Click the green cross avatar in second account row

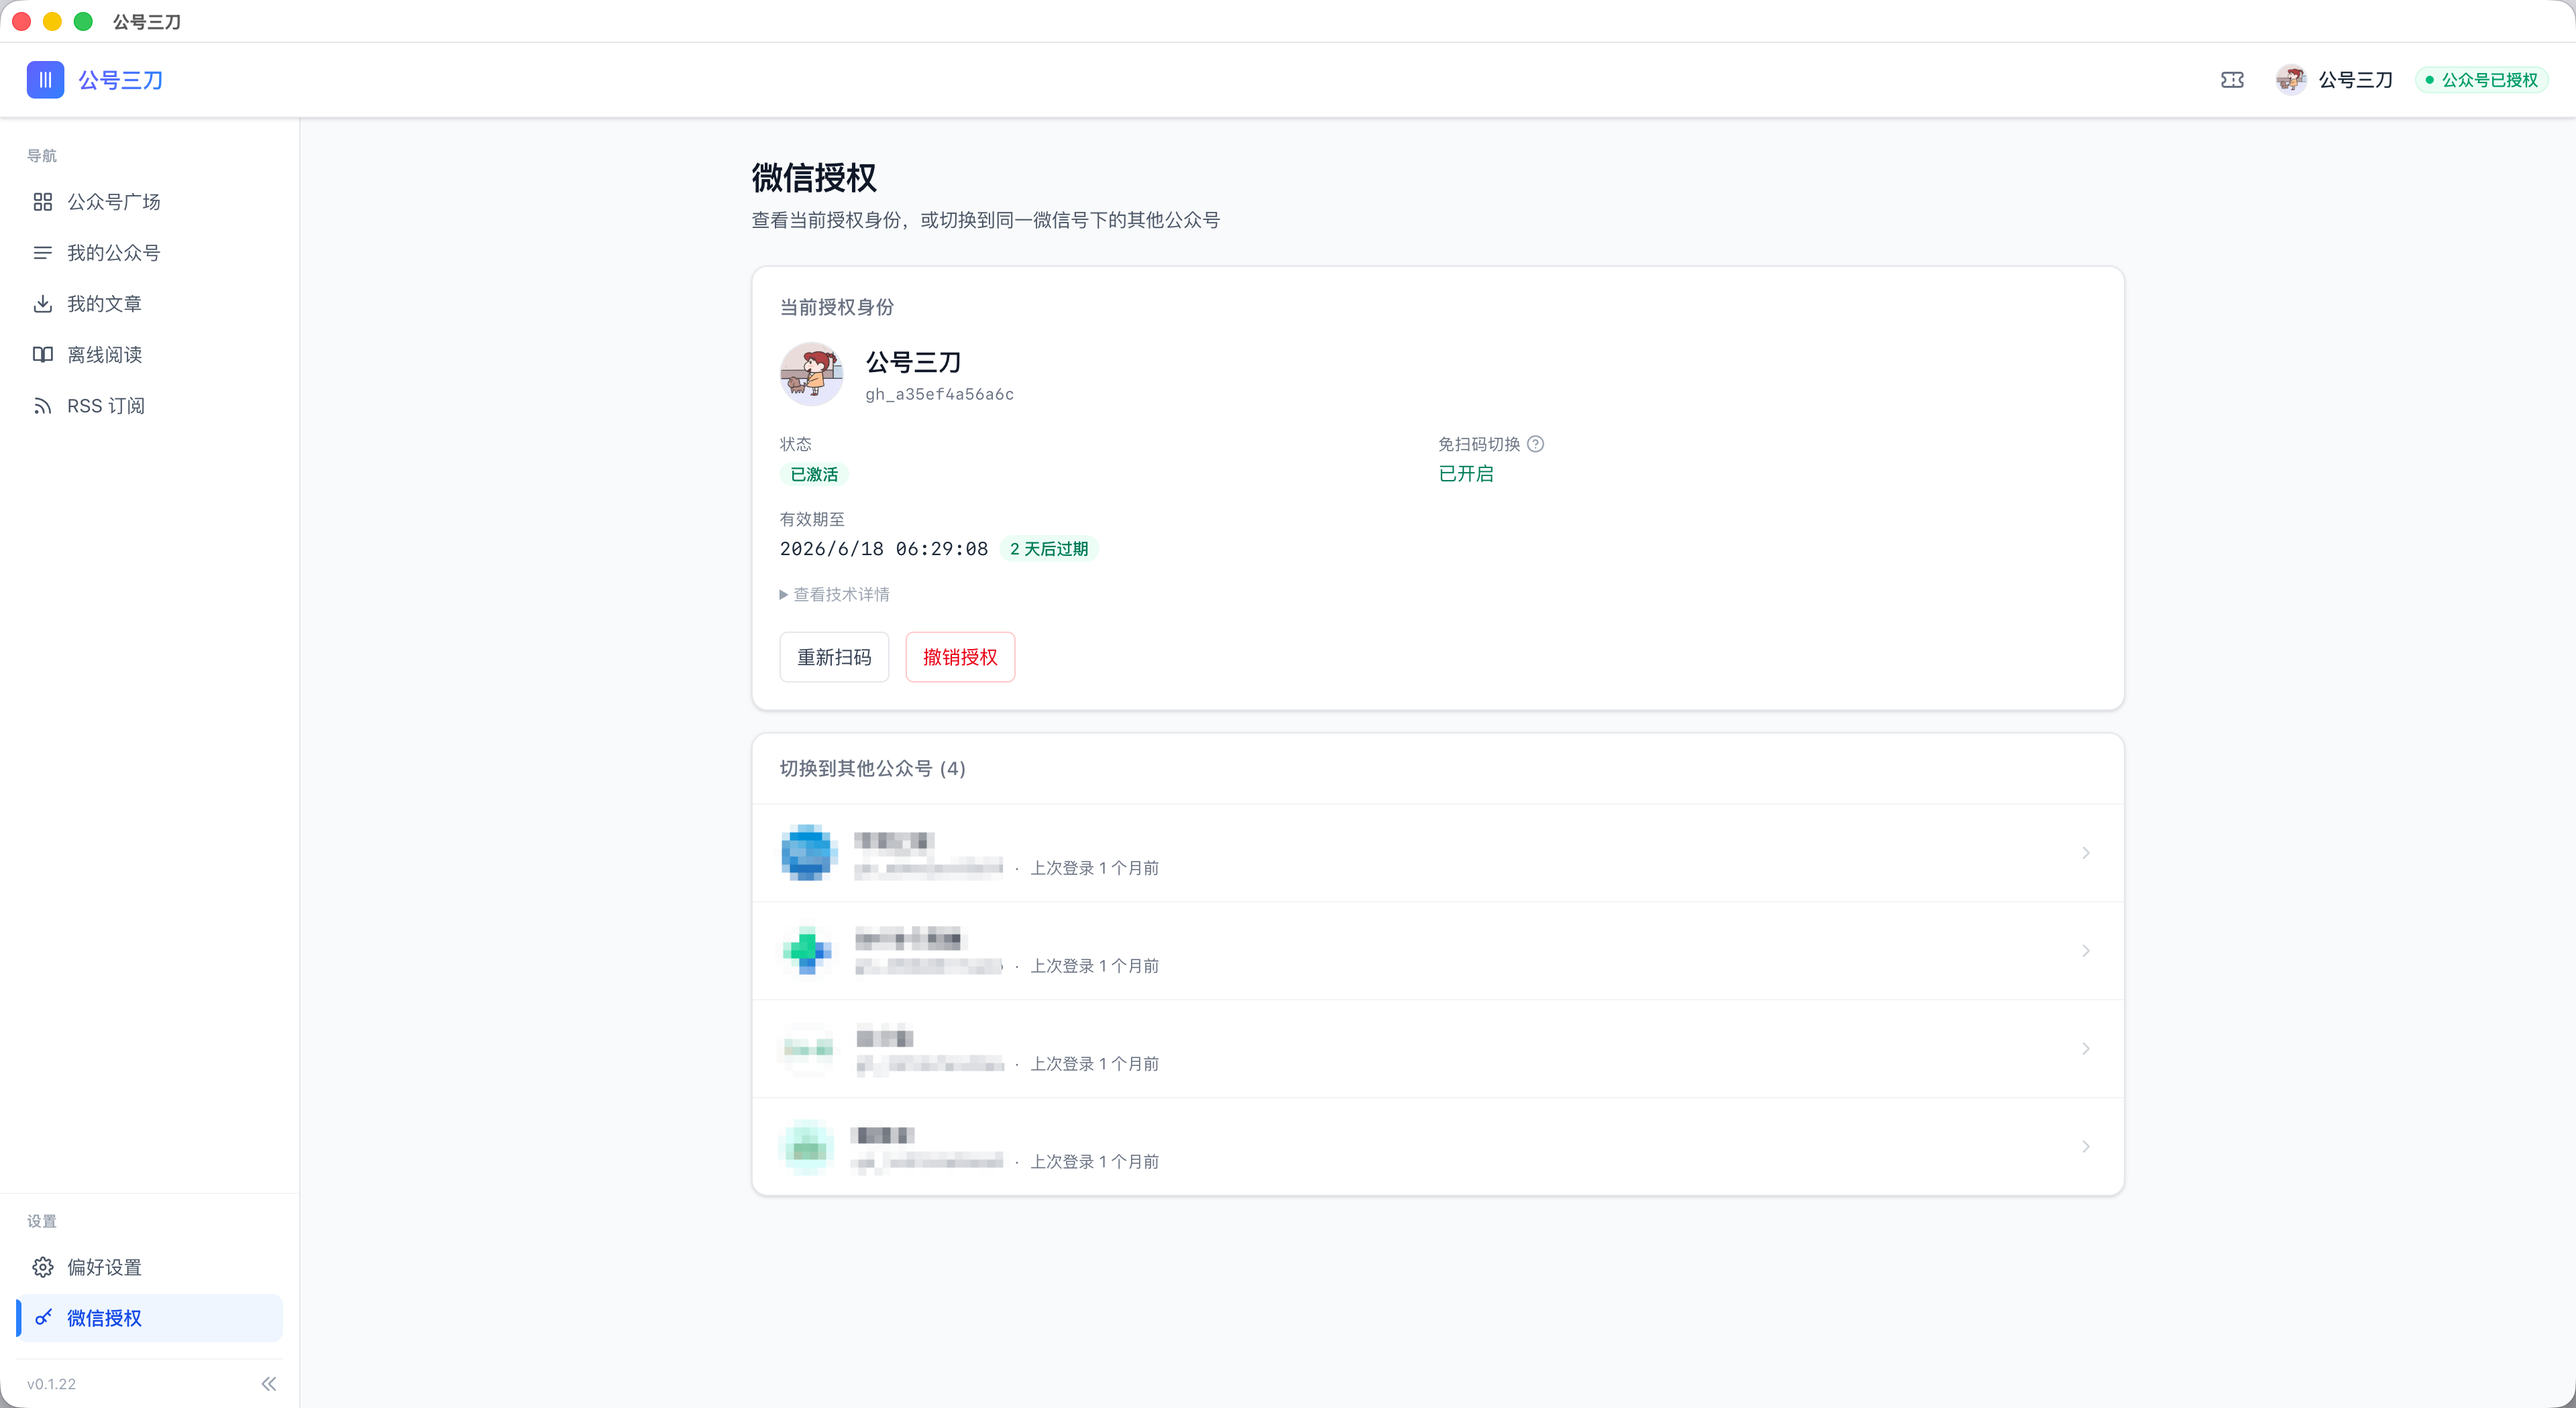[807, 950]
